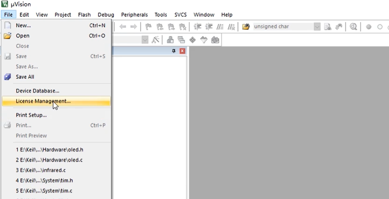
Task: Unindent selected lines icon
Action: click(209, 26)
